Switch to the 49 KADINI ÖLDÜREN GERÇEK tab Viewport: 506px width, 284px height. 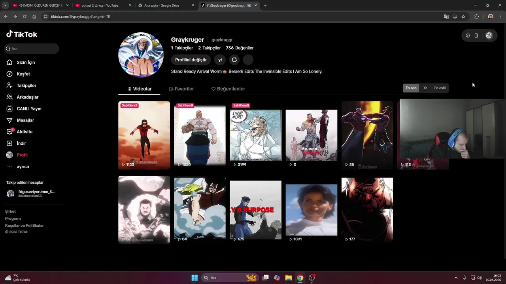pyautogui.click(x=40, y=6)
